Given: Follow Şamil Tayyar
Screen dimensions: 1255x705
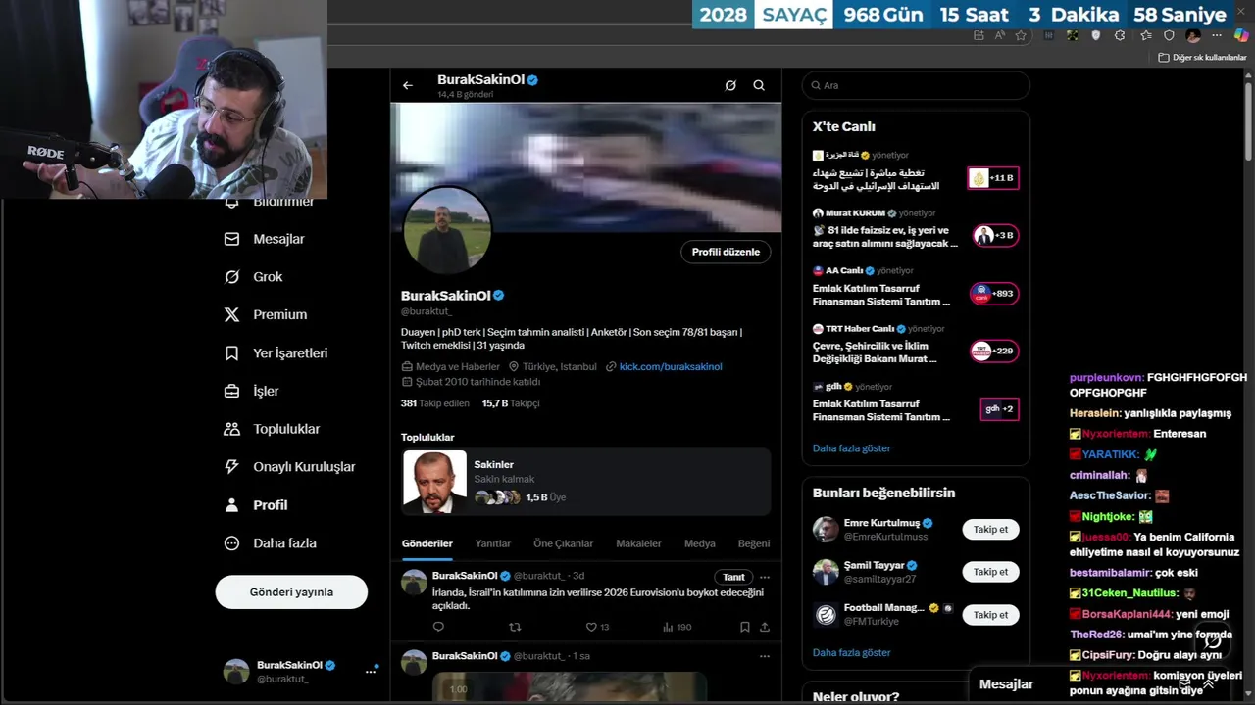Looking at the screenshot, I should [x=990, y=572].
